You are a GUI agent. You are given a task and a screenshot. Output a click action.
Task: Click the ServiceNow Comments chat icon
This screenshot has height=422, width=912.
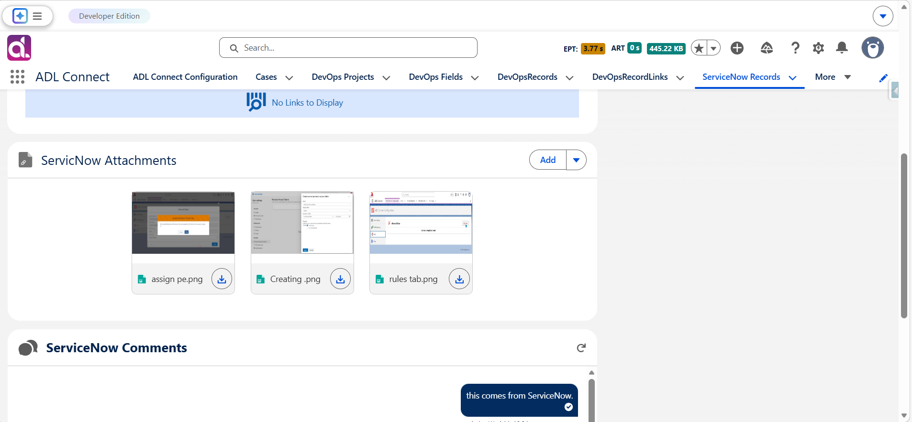tap(28, 348)
